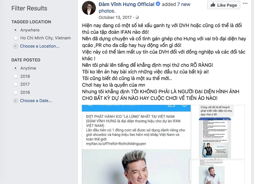Open the 7 new photos link
Image resolution: width=254 pixels, height=184 pixels.
(x=145, y=7)
